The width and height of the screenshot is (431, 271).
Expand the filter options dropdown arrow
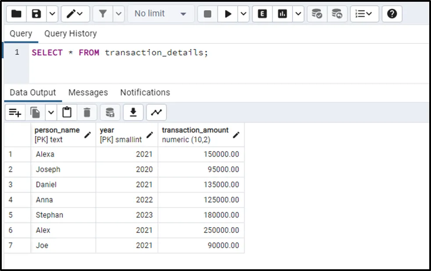pyautogui.click(x=119, y=14)
